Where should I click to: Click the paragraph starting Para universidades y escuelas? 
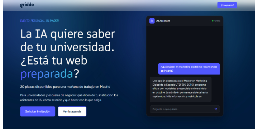[x=69, y=97]
